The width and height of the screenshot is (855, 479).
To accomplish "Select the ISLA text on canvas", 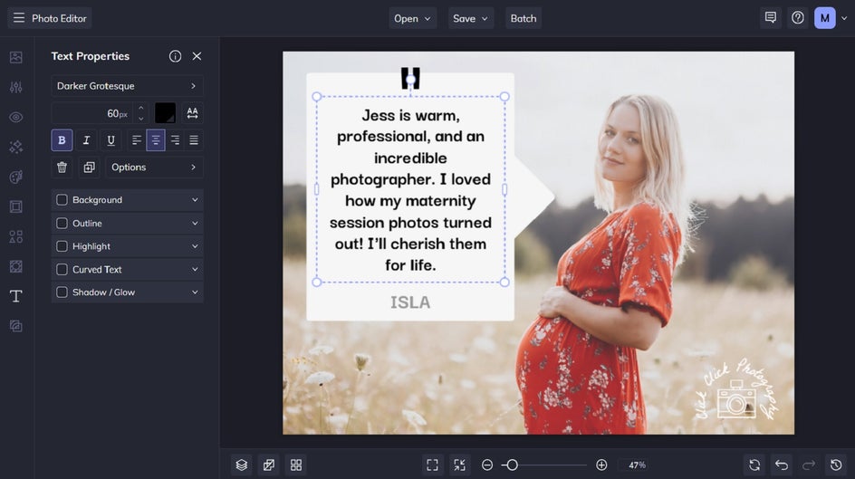I will [410, 302].
